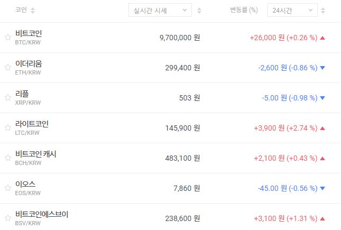
Task: Open the 이더리움 coin link
Action: tap(29, 63)
